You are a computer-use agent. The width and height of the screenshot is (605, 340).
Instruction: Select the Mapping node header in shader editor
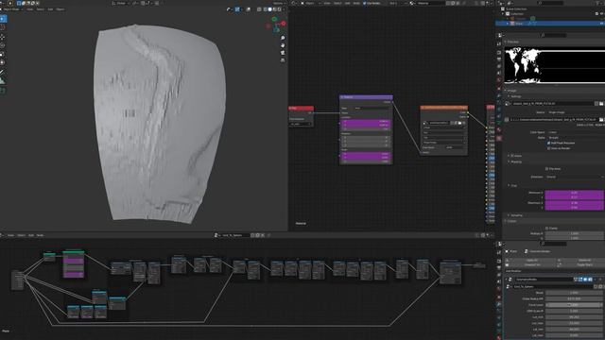pyautogui.click(x=366, y=97)
